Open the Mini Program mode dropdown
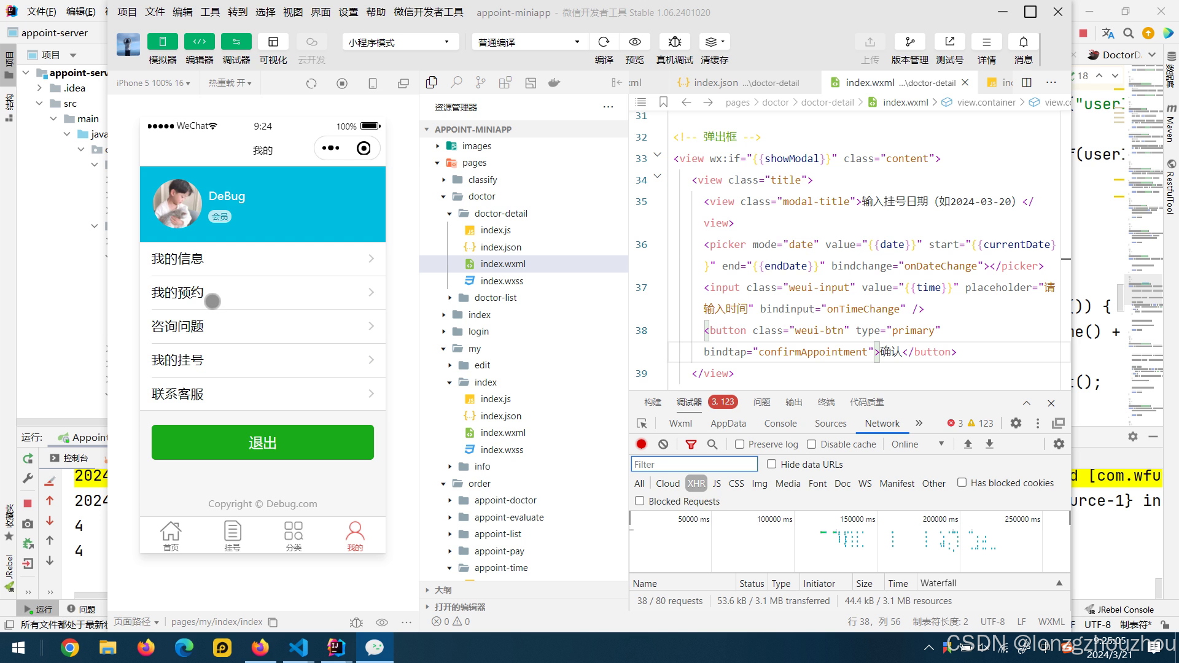The width and height of the screenshot is (1179, 663). coord(400,42)
